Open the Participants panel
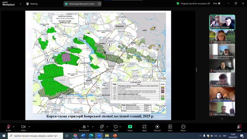247x139 pixels. click(x=84, y=128)
